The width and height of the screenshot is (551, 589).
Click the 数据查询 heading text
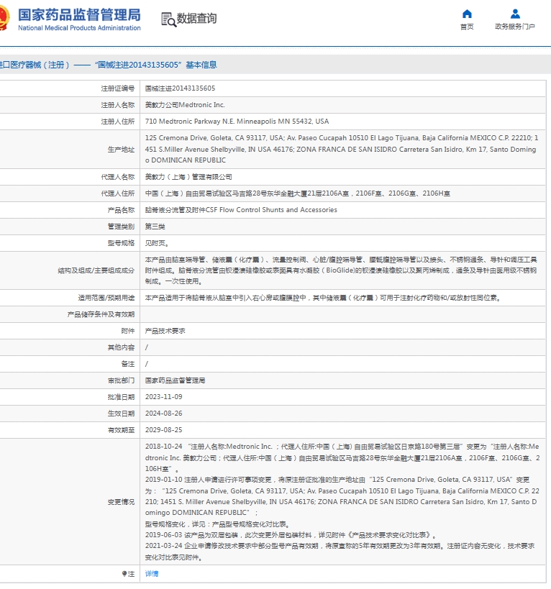coord(196,18)
